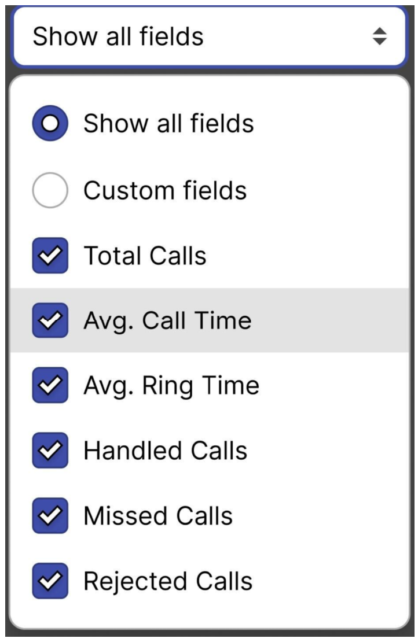Click the "Rejected Calls" text label
Screen dimensions: 418x642
[168, 581]
